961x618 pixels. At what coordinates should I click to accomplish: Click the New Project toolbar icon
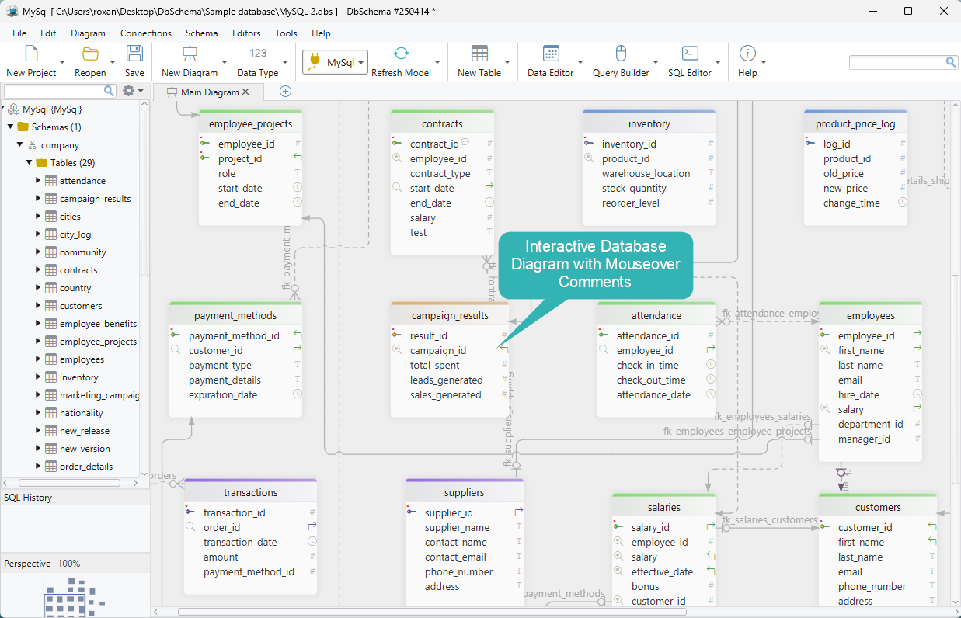click(31, 54)
